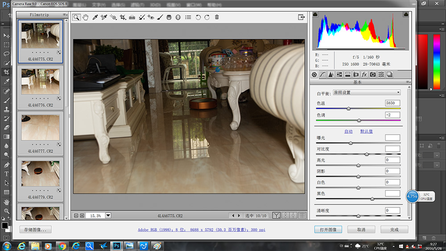The image size is (446, 251).
Task: Open workflow options Adobe RGB link
Action: [201, 230]
